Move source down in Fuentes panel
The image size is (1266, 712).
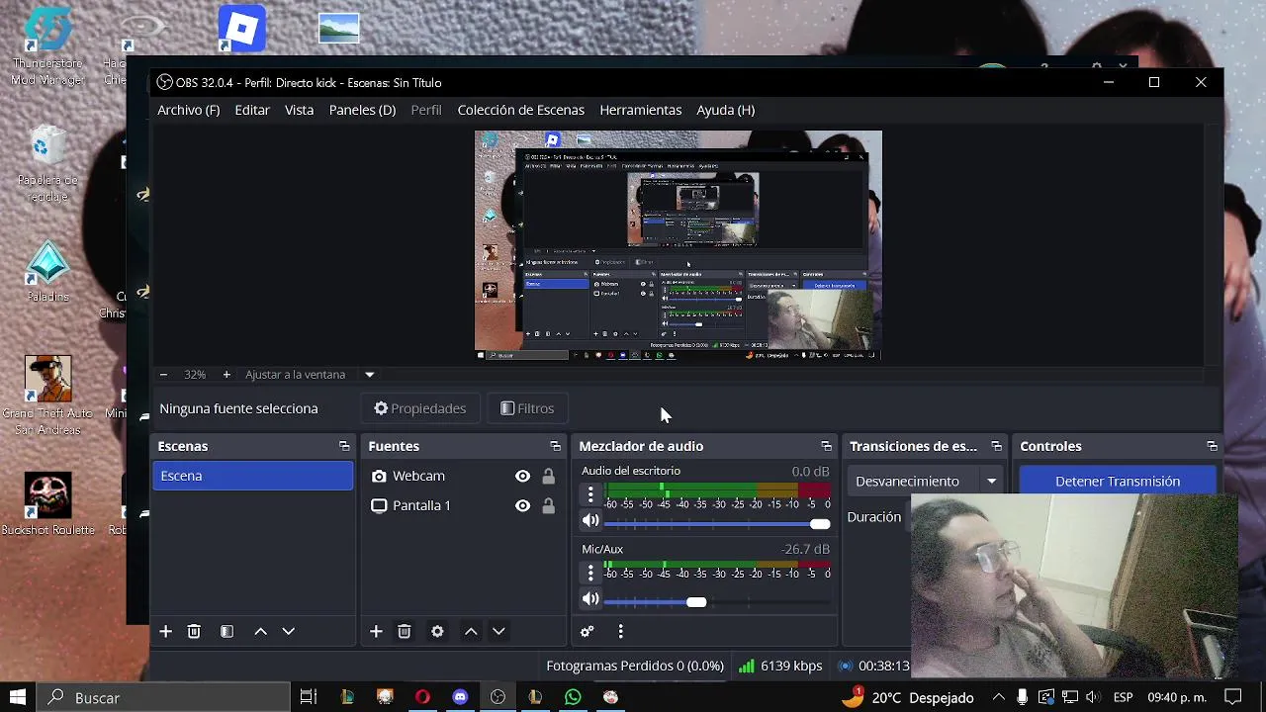498,631
